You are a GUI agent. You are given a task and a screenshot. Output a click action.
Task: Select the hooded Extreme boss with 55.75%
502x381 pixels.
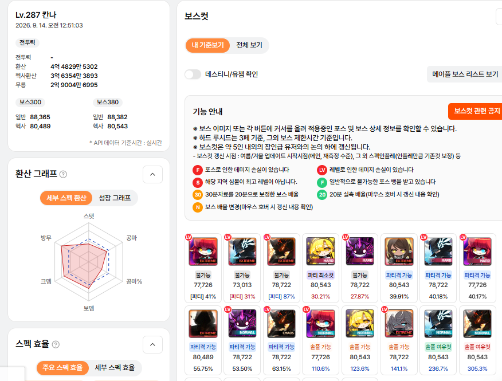(x=203, y=323)
